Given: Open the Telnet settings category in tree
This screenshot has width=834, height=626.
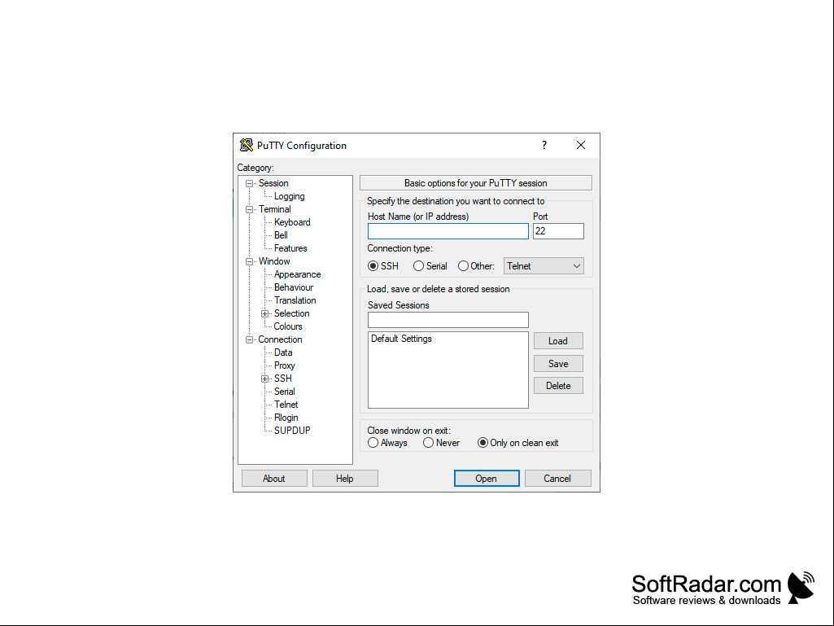Looking at the screenshot, I should (x=286, y=405).
